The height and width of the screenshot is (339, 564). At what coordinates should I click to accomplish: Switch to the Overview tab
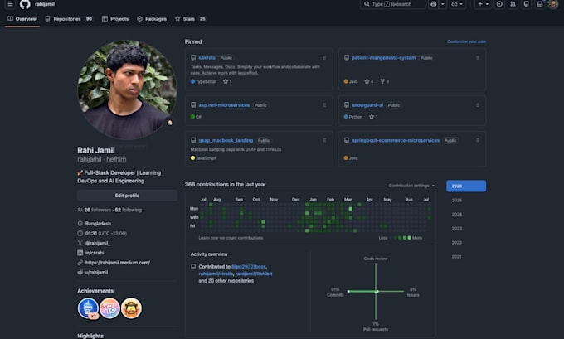(22, 19)
